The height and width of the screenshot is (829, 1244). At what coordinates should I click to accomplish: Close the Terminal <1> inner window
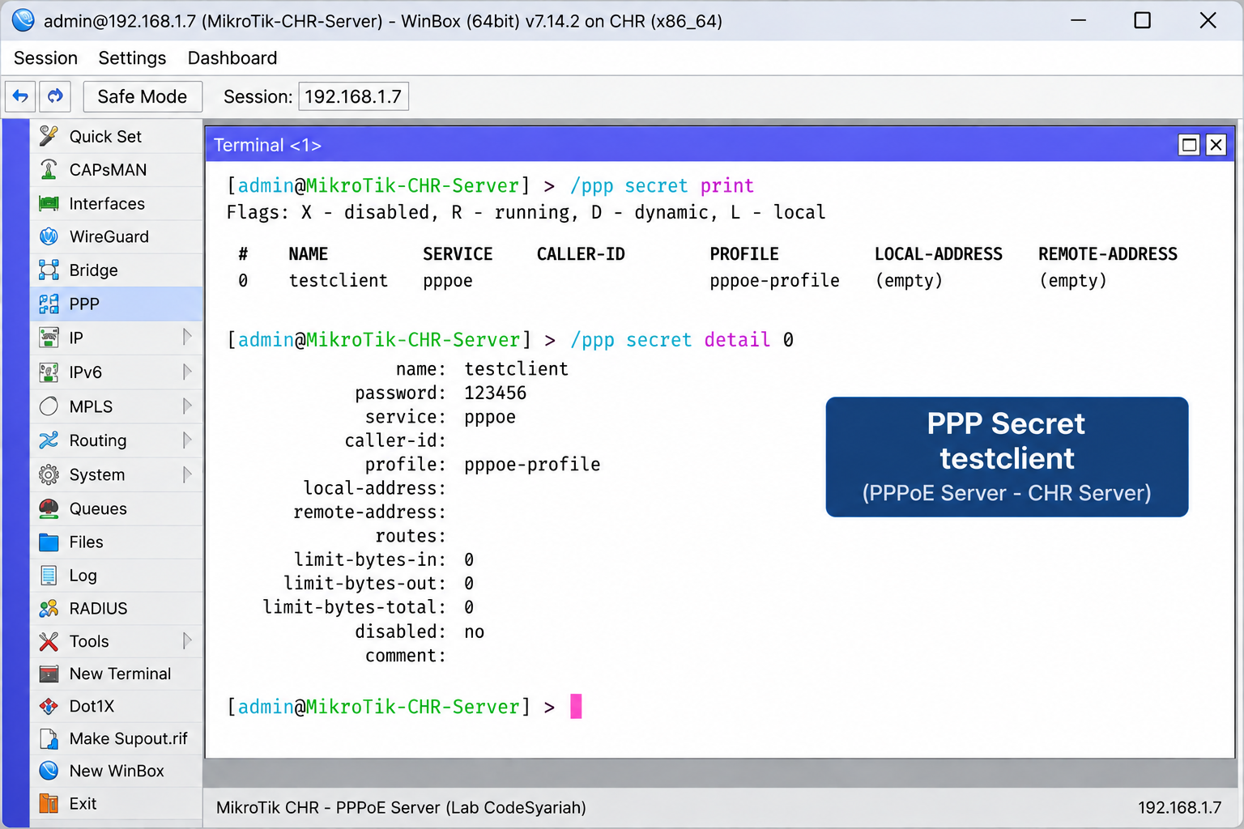[x=1216, y=145]
